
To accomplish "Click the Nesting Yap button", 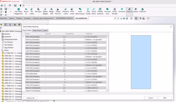I will (30, 98).
